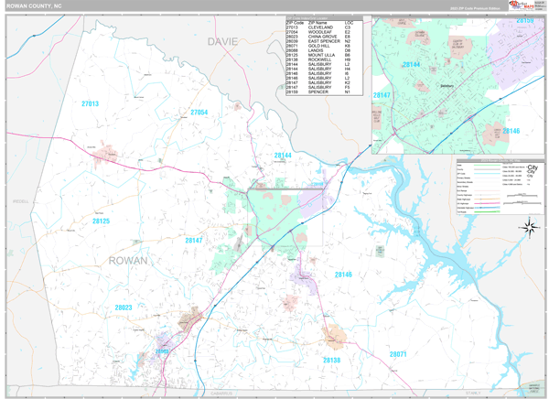Click the ROWAN county name label
The height and width of the screenshot is (399, 549).
pos(127,261)
